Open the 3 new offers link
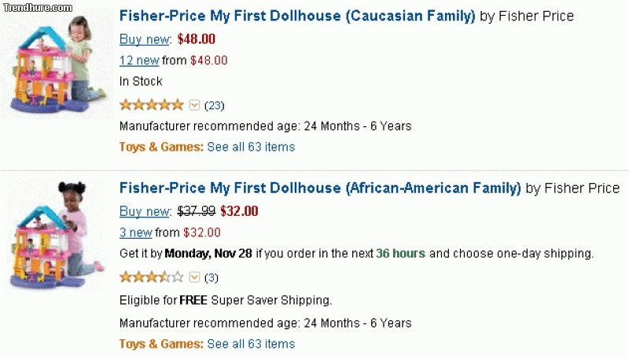Image resolution: width=629 pixels, height=358 pixels. tap(135, 232)
